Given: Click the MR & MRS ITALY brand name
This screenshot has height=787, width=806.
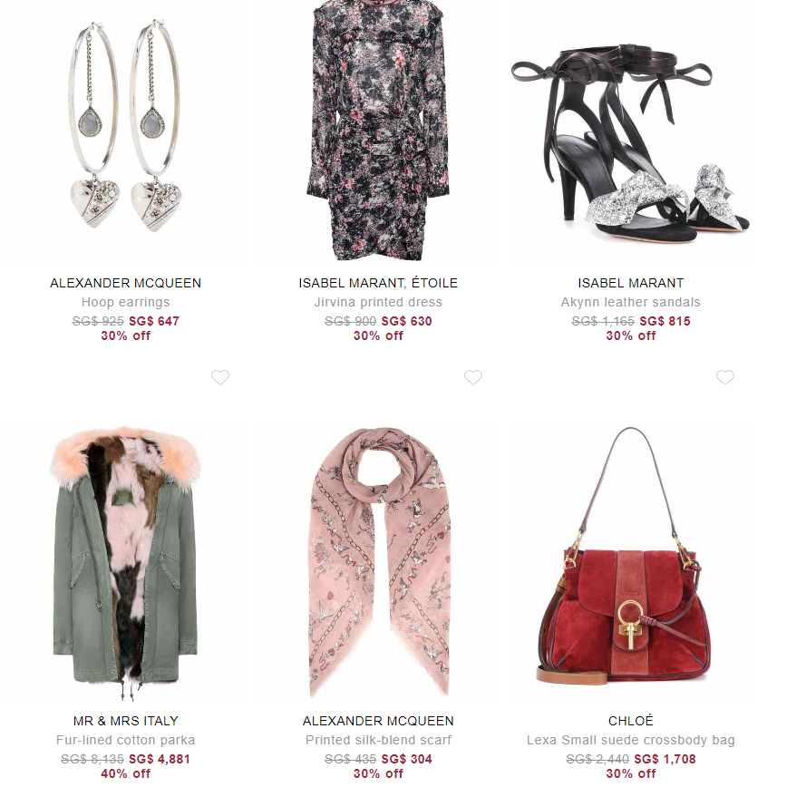Looking at the screenshot, I should coord(125,721).
